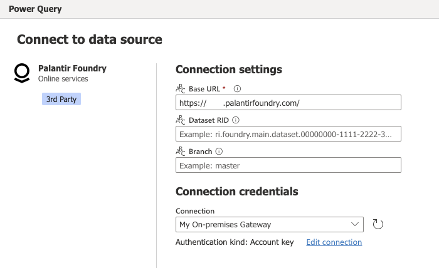Click the info icon beside Base URL
439x268 pixels.
point(238,89)
